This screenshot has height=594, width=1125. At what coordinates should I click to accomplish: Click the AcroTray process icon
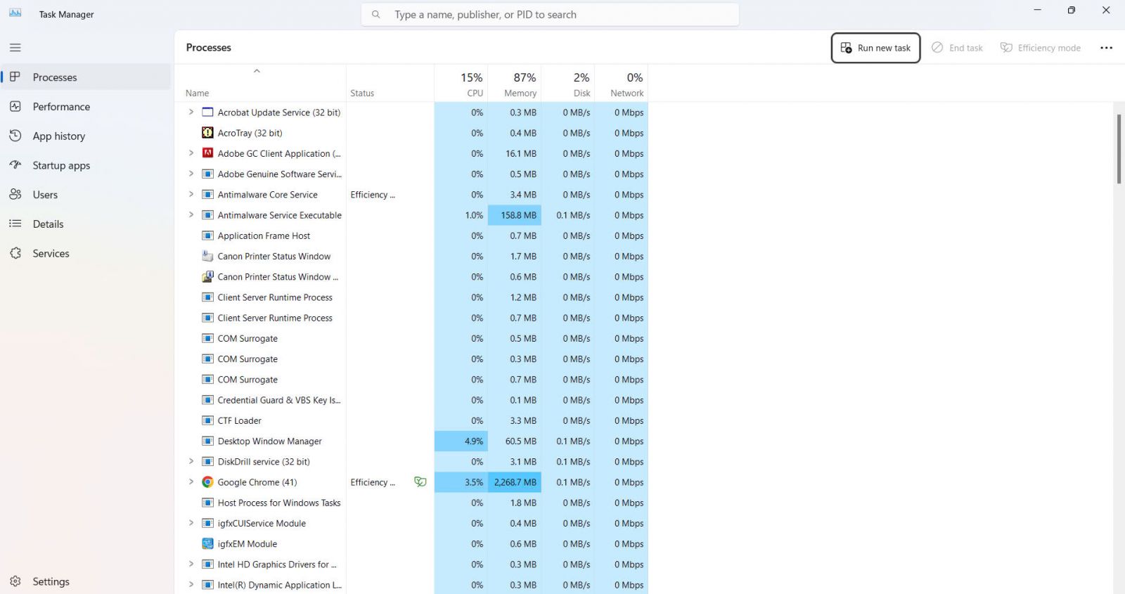207,133
